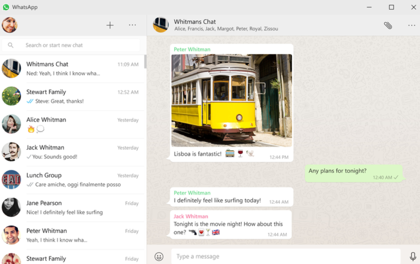Image resolution: width=420 pixels, height=264 pixels.
Task: Click the single check mark on Jack Whitman row
Action: (x=29, y=157)
